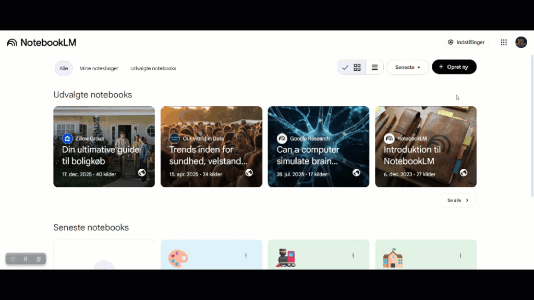Click the Opret ny button
The width and height of the screenshot is (534, 300).
(x=454, y=67)
